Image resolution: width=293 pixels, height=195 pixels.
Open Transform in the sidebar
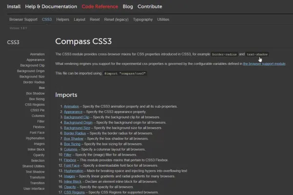tap(37, 177)
